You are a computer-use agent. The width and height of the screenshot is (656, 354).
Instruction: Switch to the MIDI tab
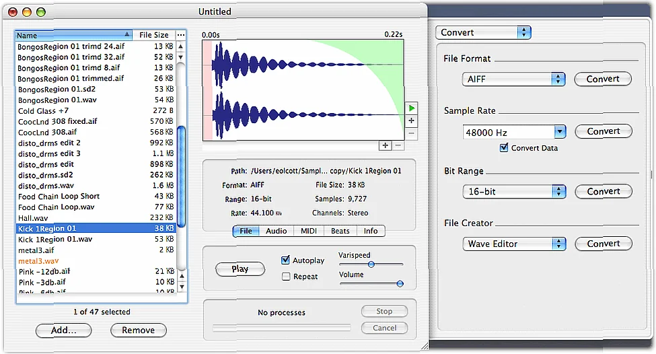[309, 231]
